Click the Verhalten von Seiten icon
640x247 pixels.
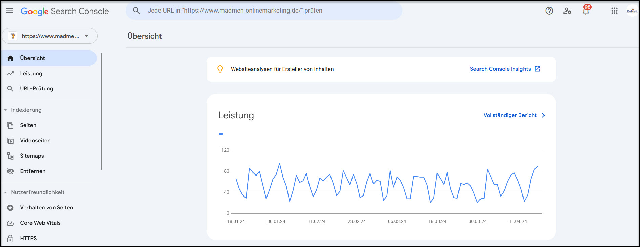click(x=10, y=208)
